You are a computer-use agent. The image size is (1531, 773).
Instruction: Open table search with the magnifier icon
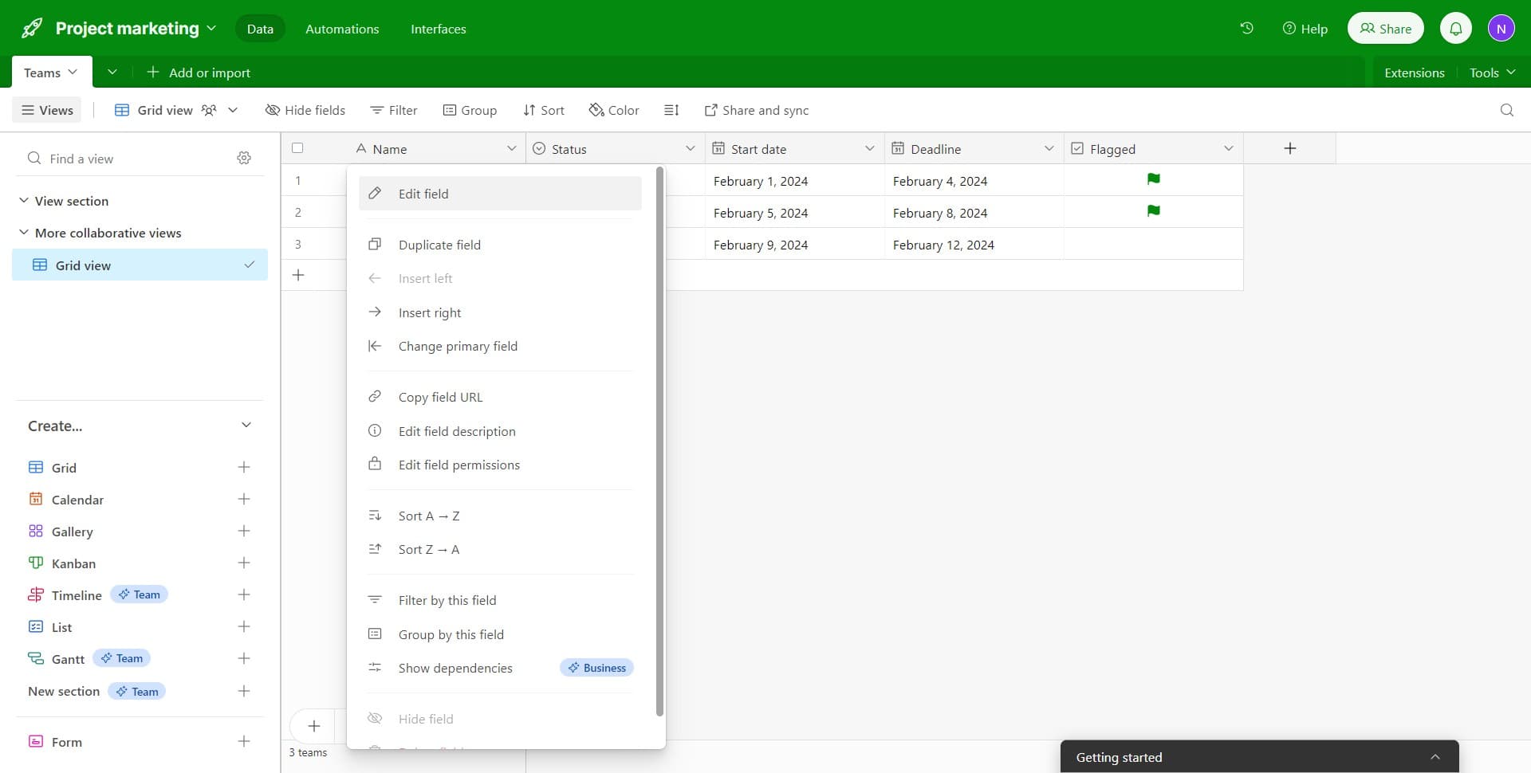click(x=1506, y=110)
